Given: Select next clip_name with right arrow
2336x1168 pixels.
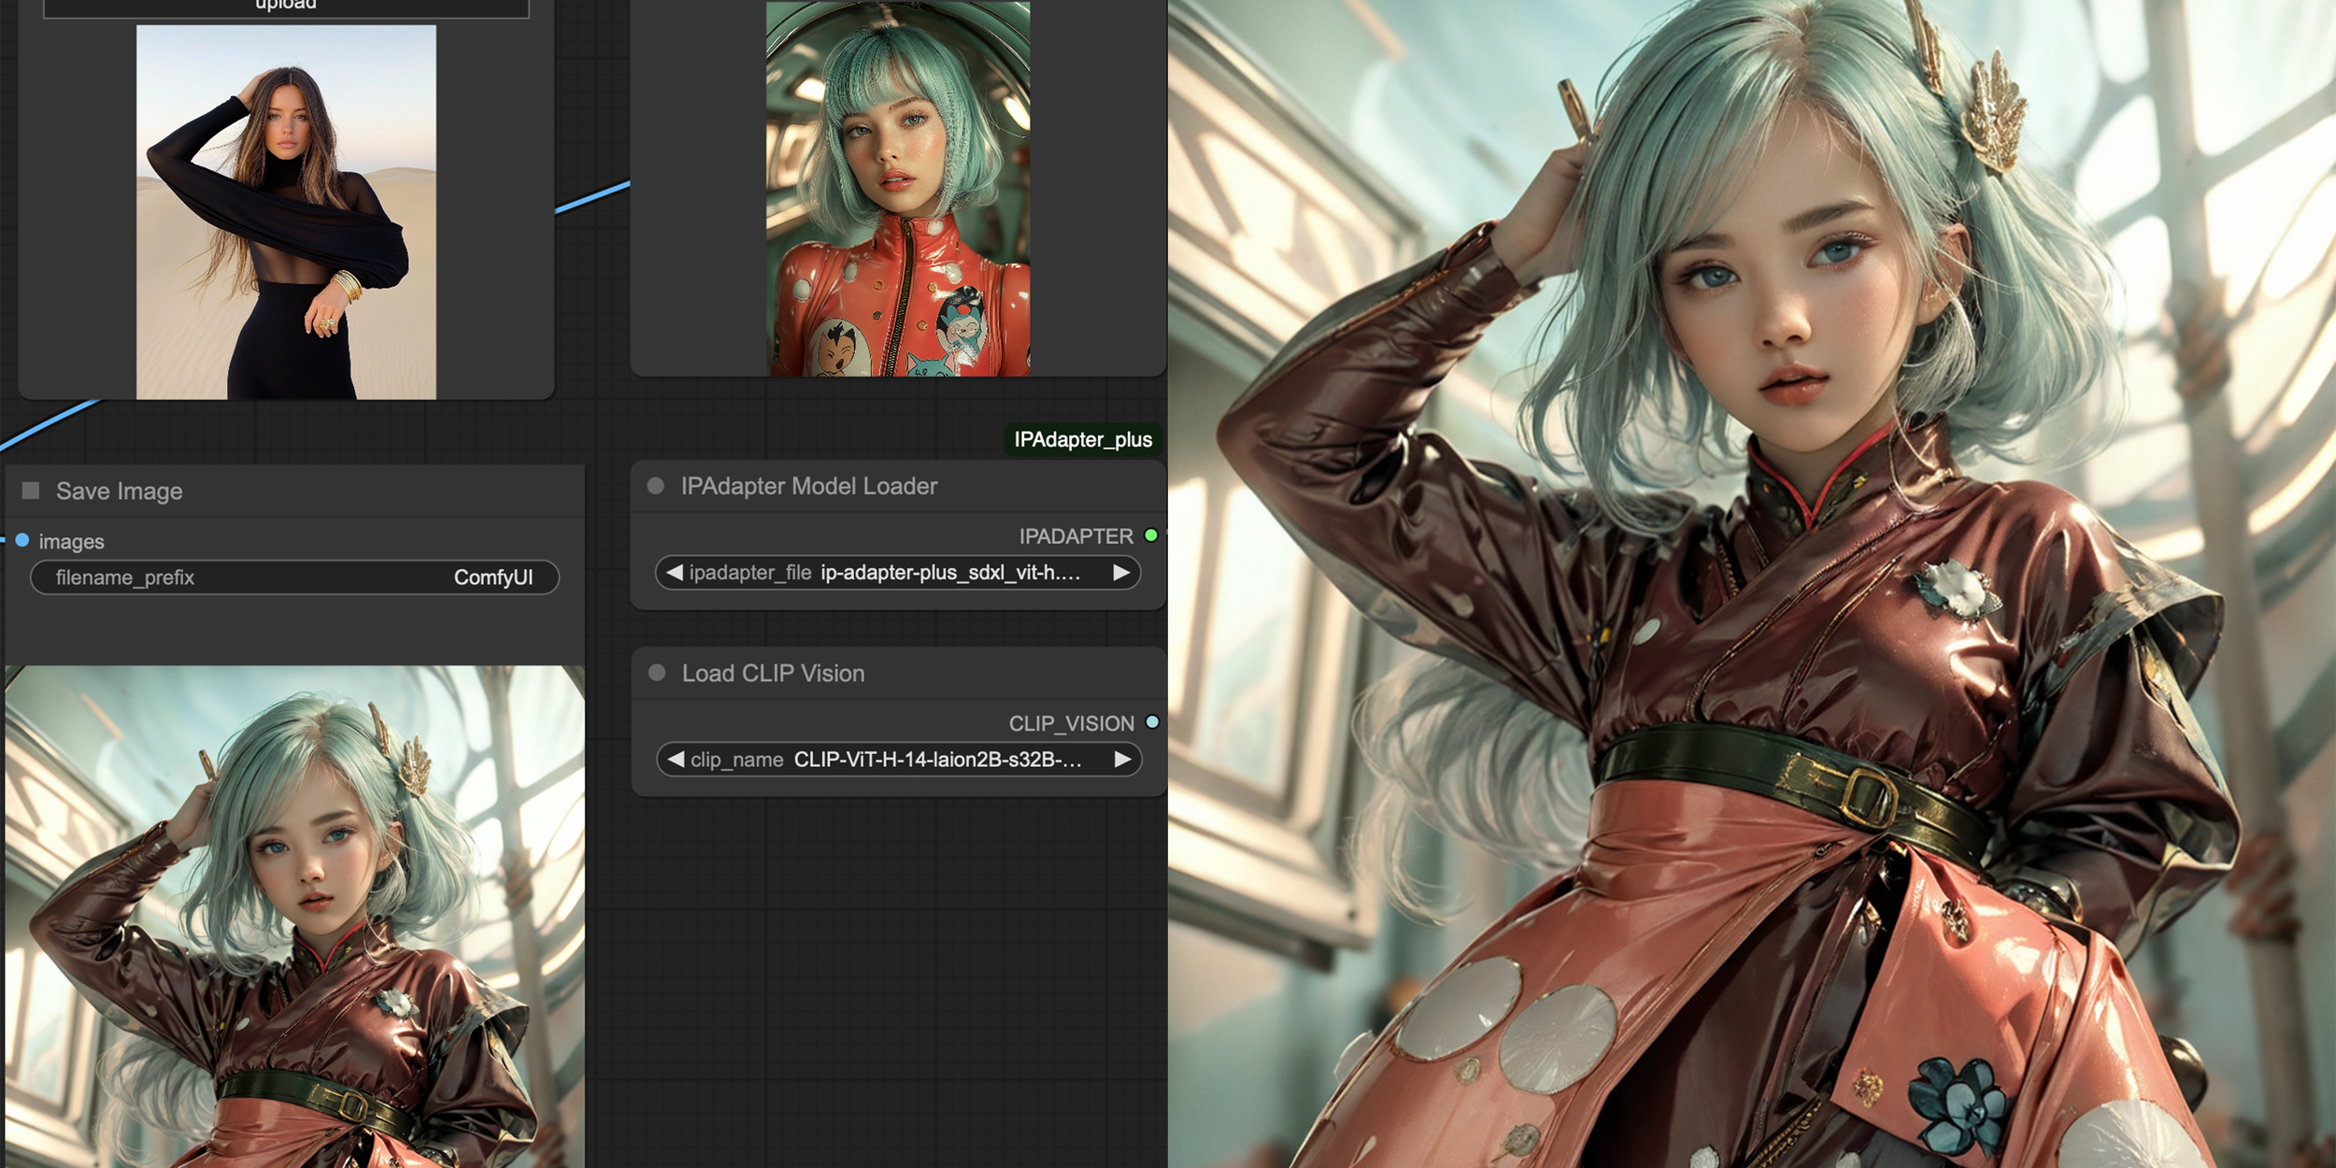Looking at the screenshot, I should click(x=1122, y=760).
